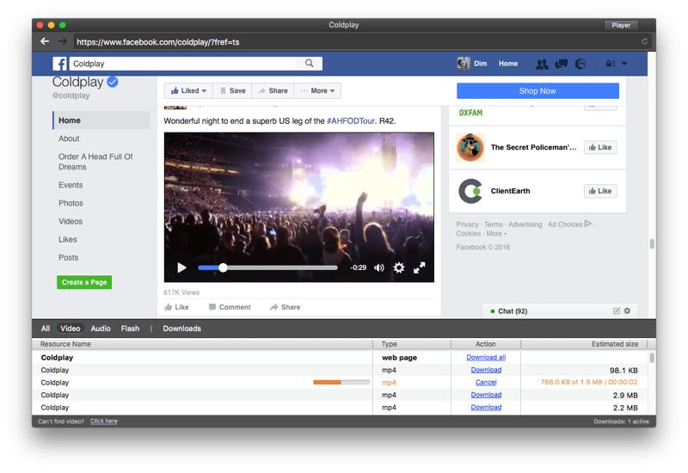Viewport: 688px width, 473px height.
Task: Open the ClientEarth logo
Action: (470, 191)
